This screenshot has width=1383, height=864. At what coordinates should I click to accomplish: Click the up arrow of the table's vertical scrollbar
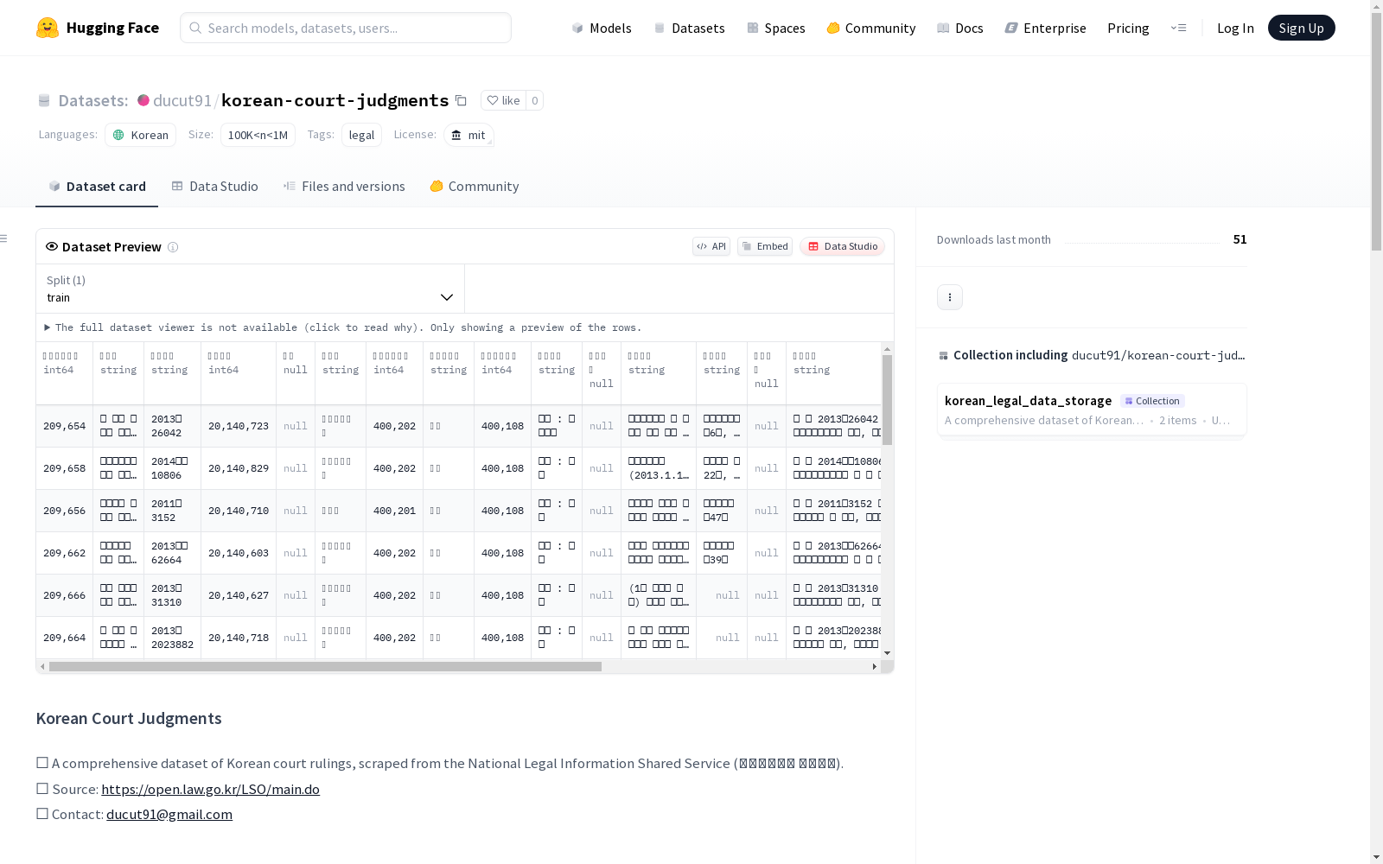pyautogui.click(x=887, y=349)
